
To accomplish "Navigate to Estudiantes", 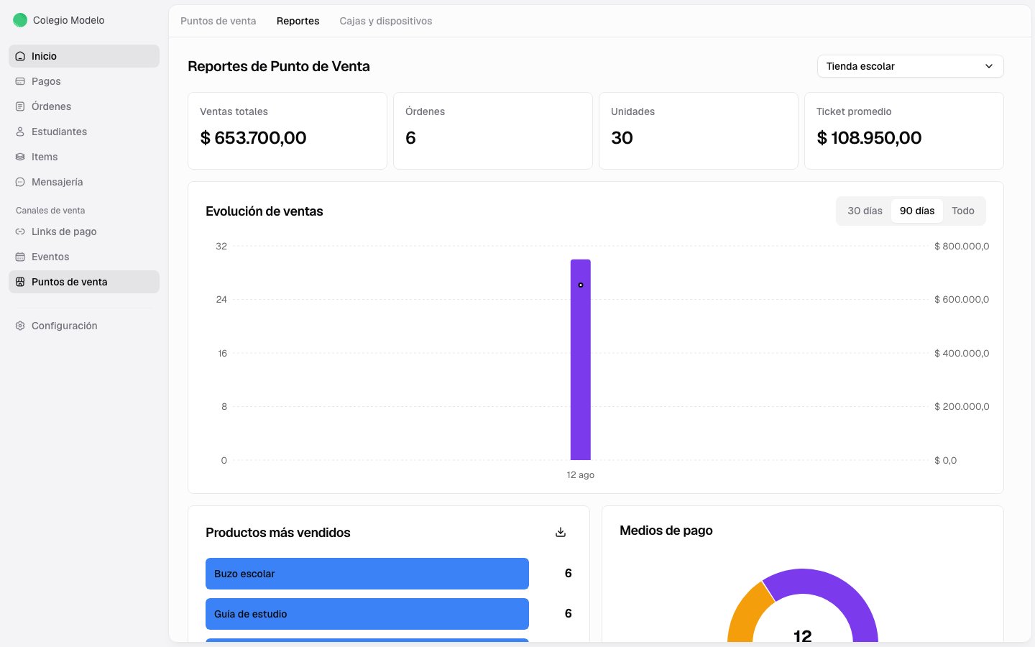I will point(84,132).
